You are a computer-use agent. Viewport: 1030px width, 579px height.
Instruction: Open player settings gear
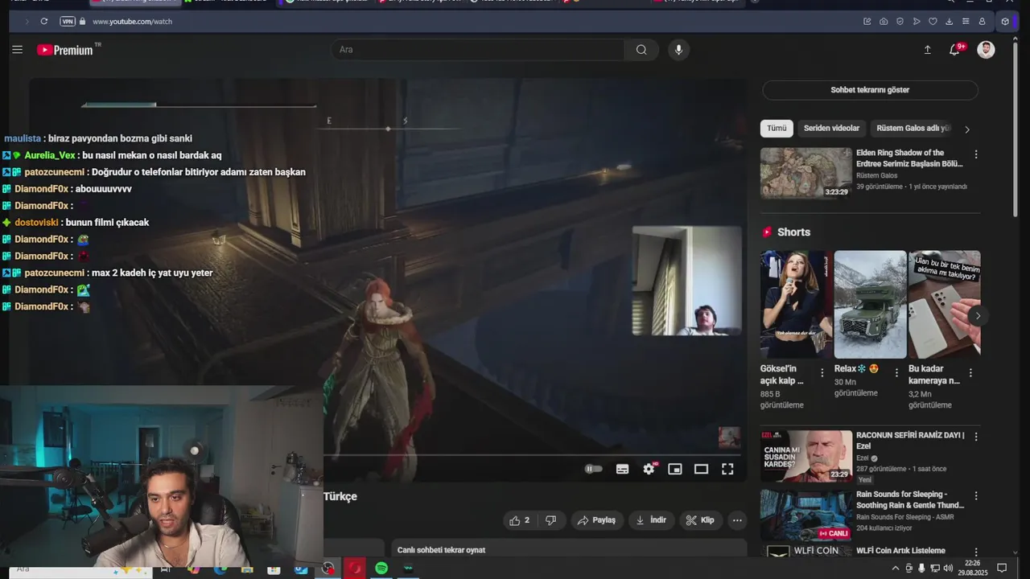[x=649, y=469]
